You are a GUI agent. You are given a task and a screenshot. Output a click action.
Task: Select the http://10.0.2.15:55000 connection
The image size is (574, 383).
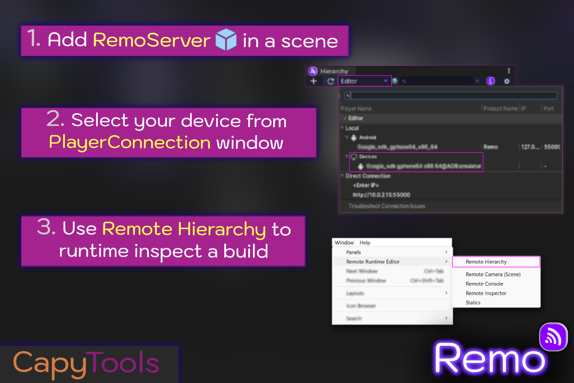point(382,195)
